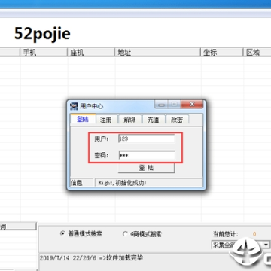Select G商模式搜索 radio button

tap(142, 234)
